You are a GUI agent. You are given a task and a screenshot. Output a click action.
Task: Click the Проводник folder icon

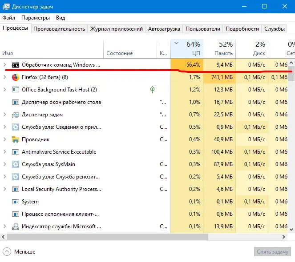[16, 139]
